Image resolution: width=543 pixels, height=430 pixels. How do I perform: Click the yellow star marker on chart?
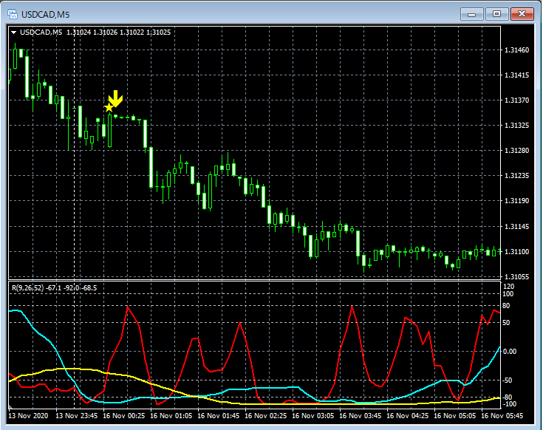[109, 108]
